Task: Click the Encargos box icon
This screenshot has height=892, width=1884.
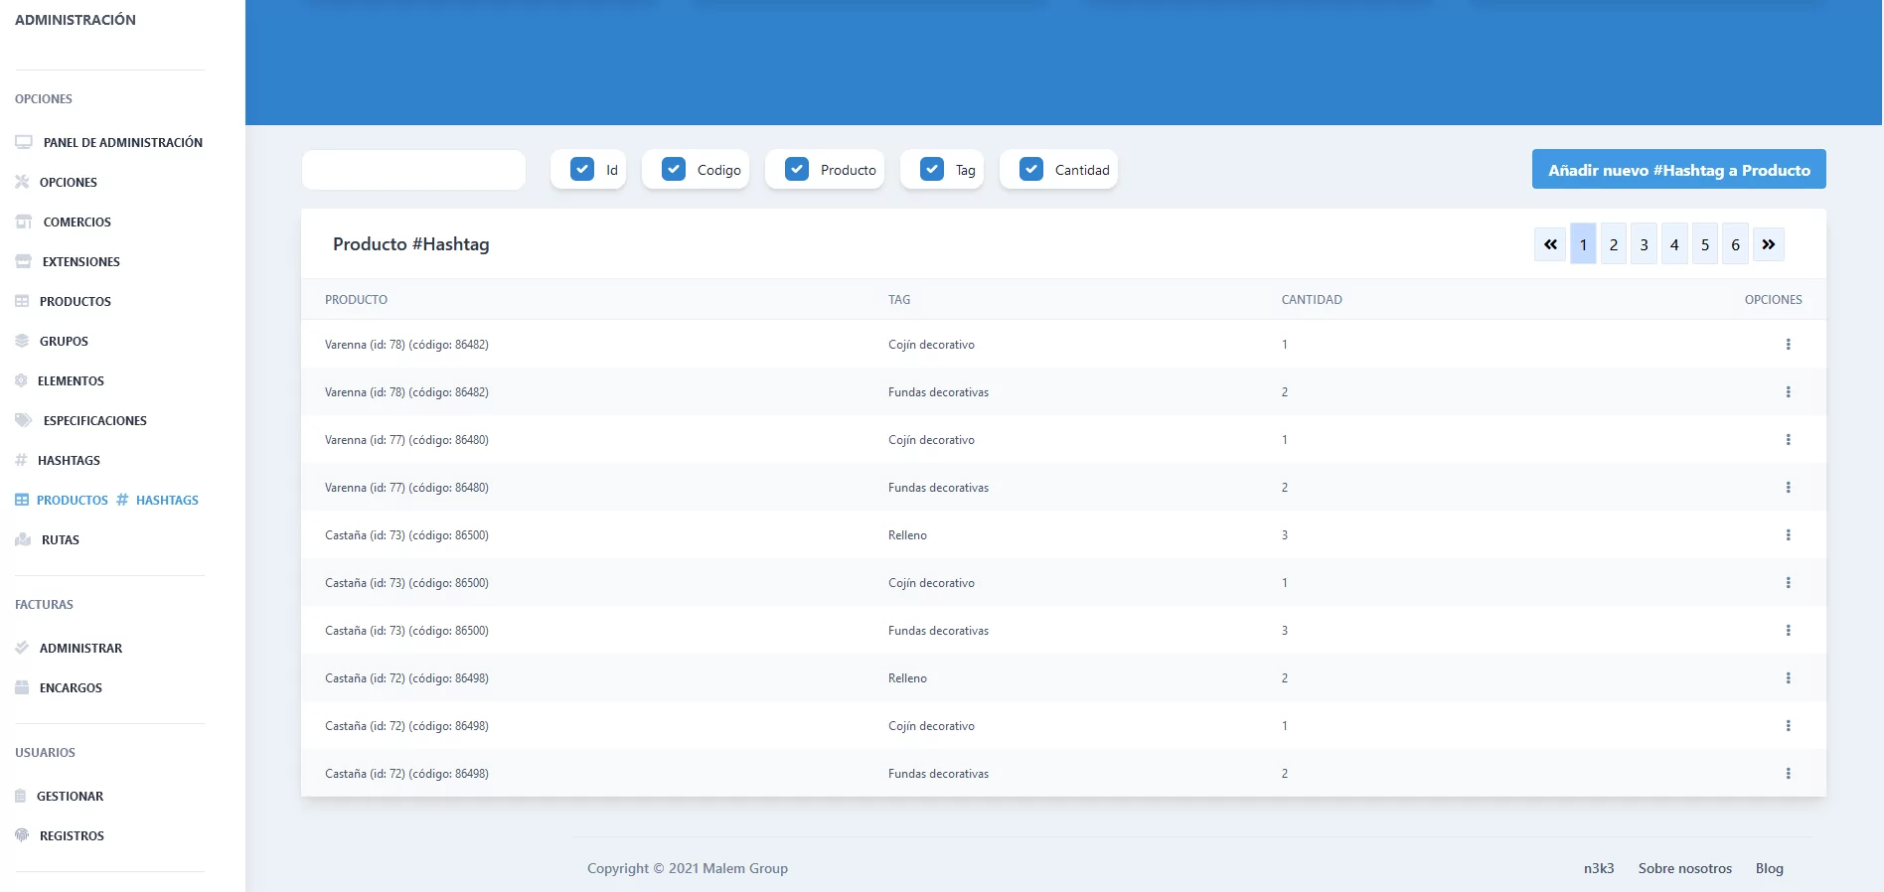Action: click(x=22, y=687)
